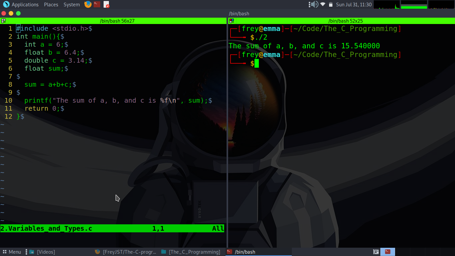Click the vim filename 2.Variables_and_Types.c status
This screenshot has height=256, width=455.
pos(46,229)
